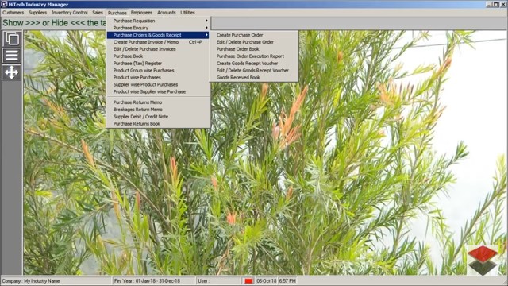The image size is (508, 286).
Task: Open Purchase Returns Book
Action: pyautogui.click(x=158, y=124)
